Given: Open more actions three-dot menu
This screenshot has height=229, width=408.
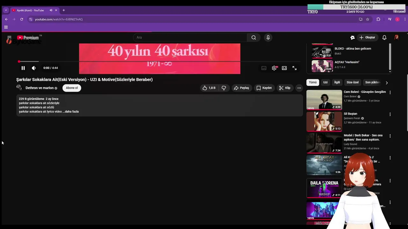Looking at the screenshot, I should pos(299,88).
